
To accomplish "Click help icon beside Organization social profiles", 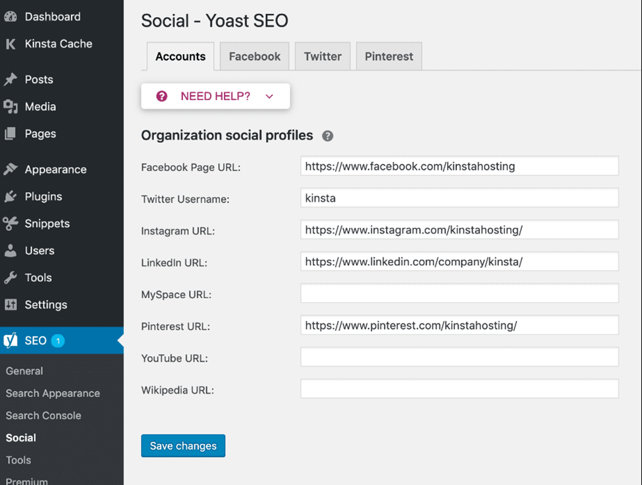I will (327, 136).
